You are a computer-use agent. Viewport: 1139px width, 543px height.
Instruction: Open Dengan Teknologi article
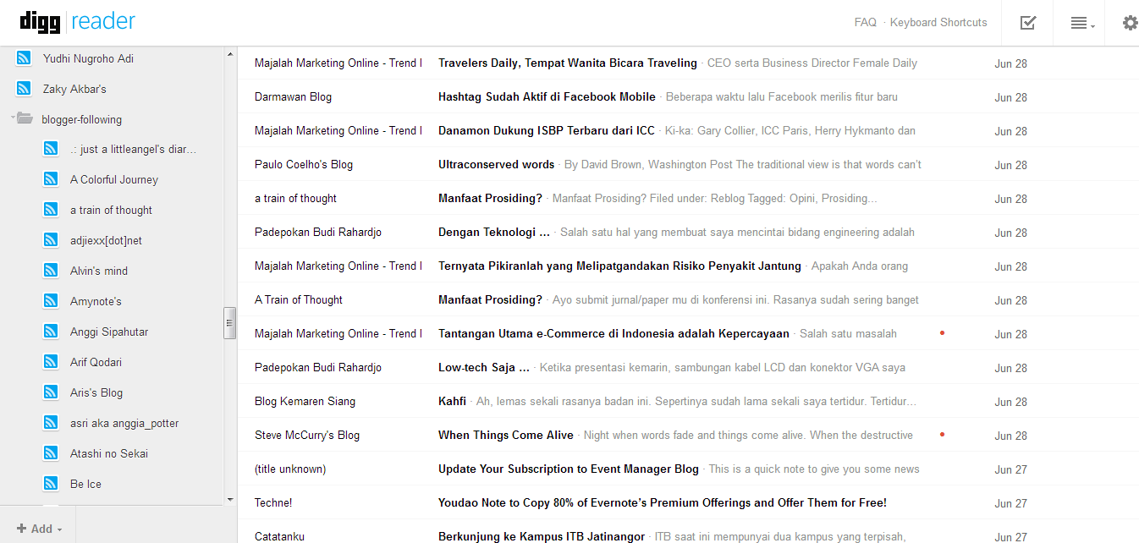[494, 232]
